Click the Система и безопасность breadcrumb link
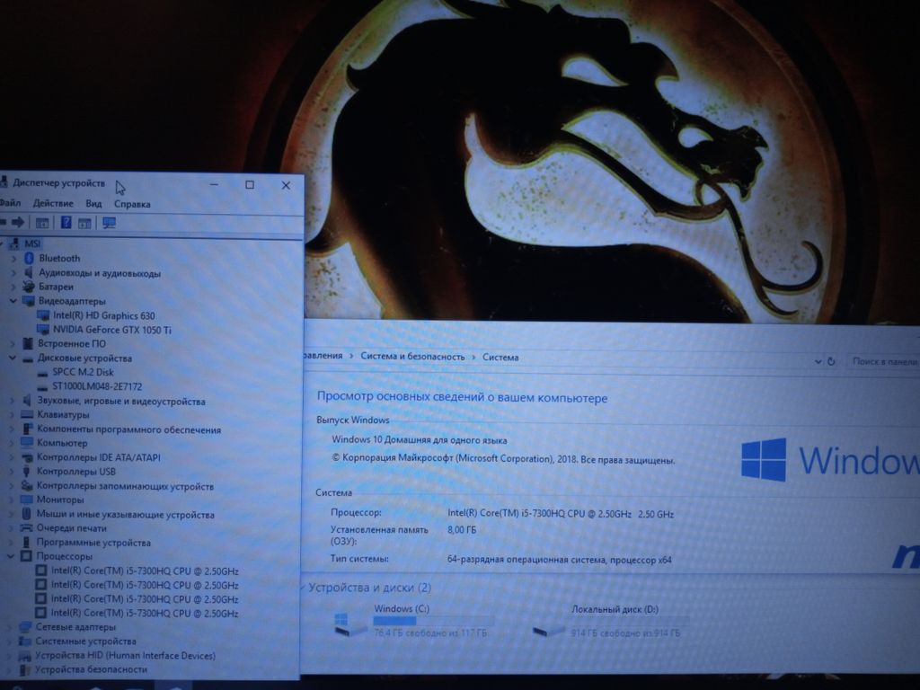920x690 pixels. tap(412, 357)
